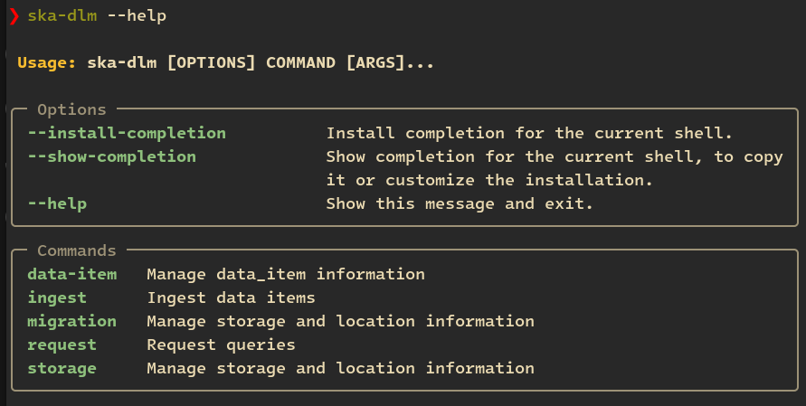Image resolution: width=806 pixels, height=406 pixels.
Task: Click the --help option in Options panel
Action: coord(57,203)
